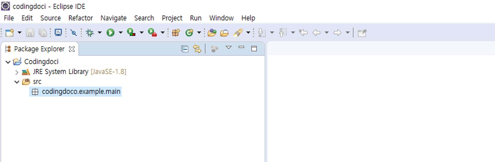Open the New Java Class dropdown arrow
The height and width of the screenshot is (162, 495).
(x=199, y=33)
